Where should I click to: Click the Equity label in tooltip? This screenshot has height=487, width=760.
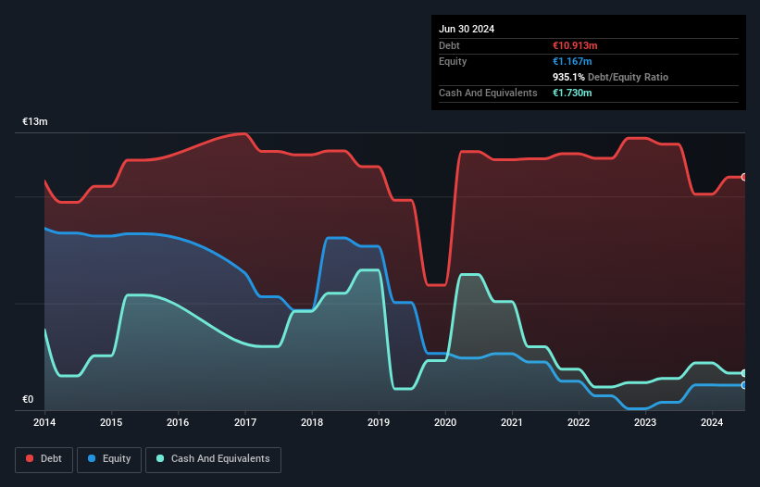453,61
